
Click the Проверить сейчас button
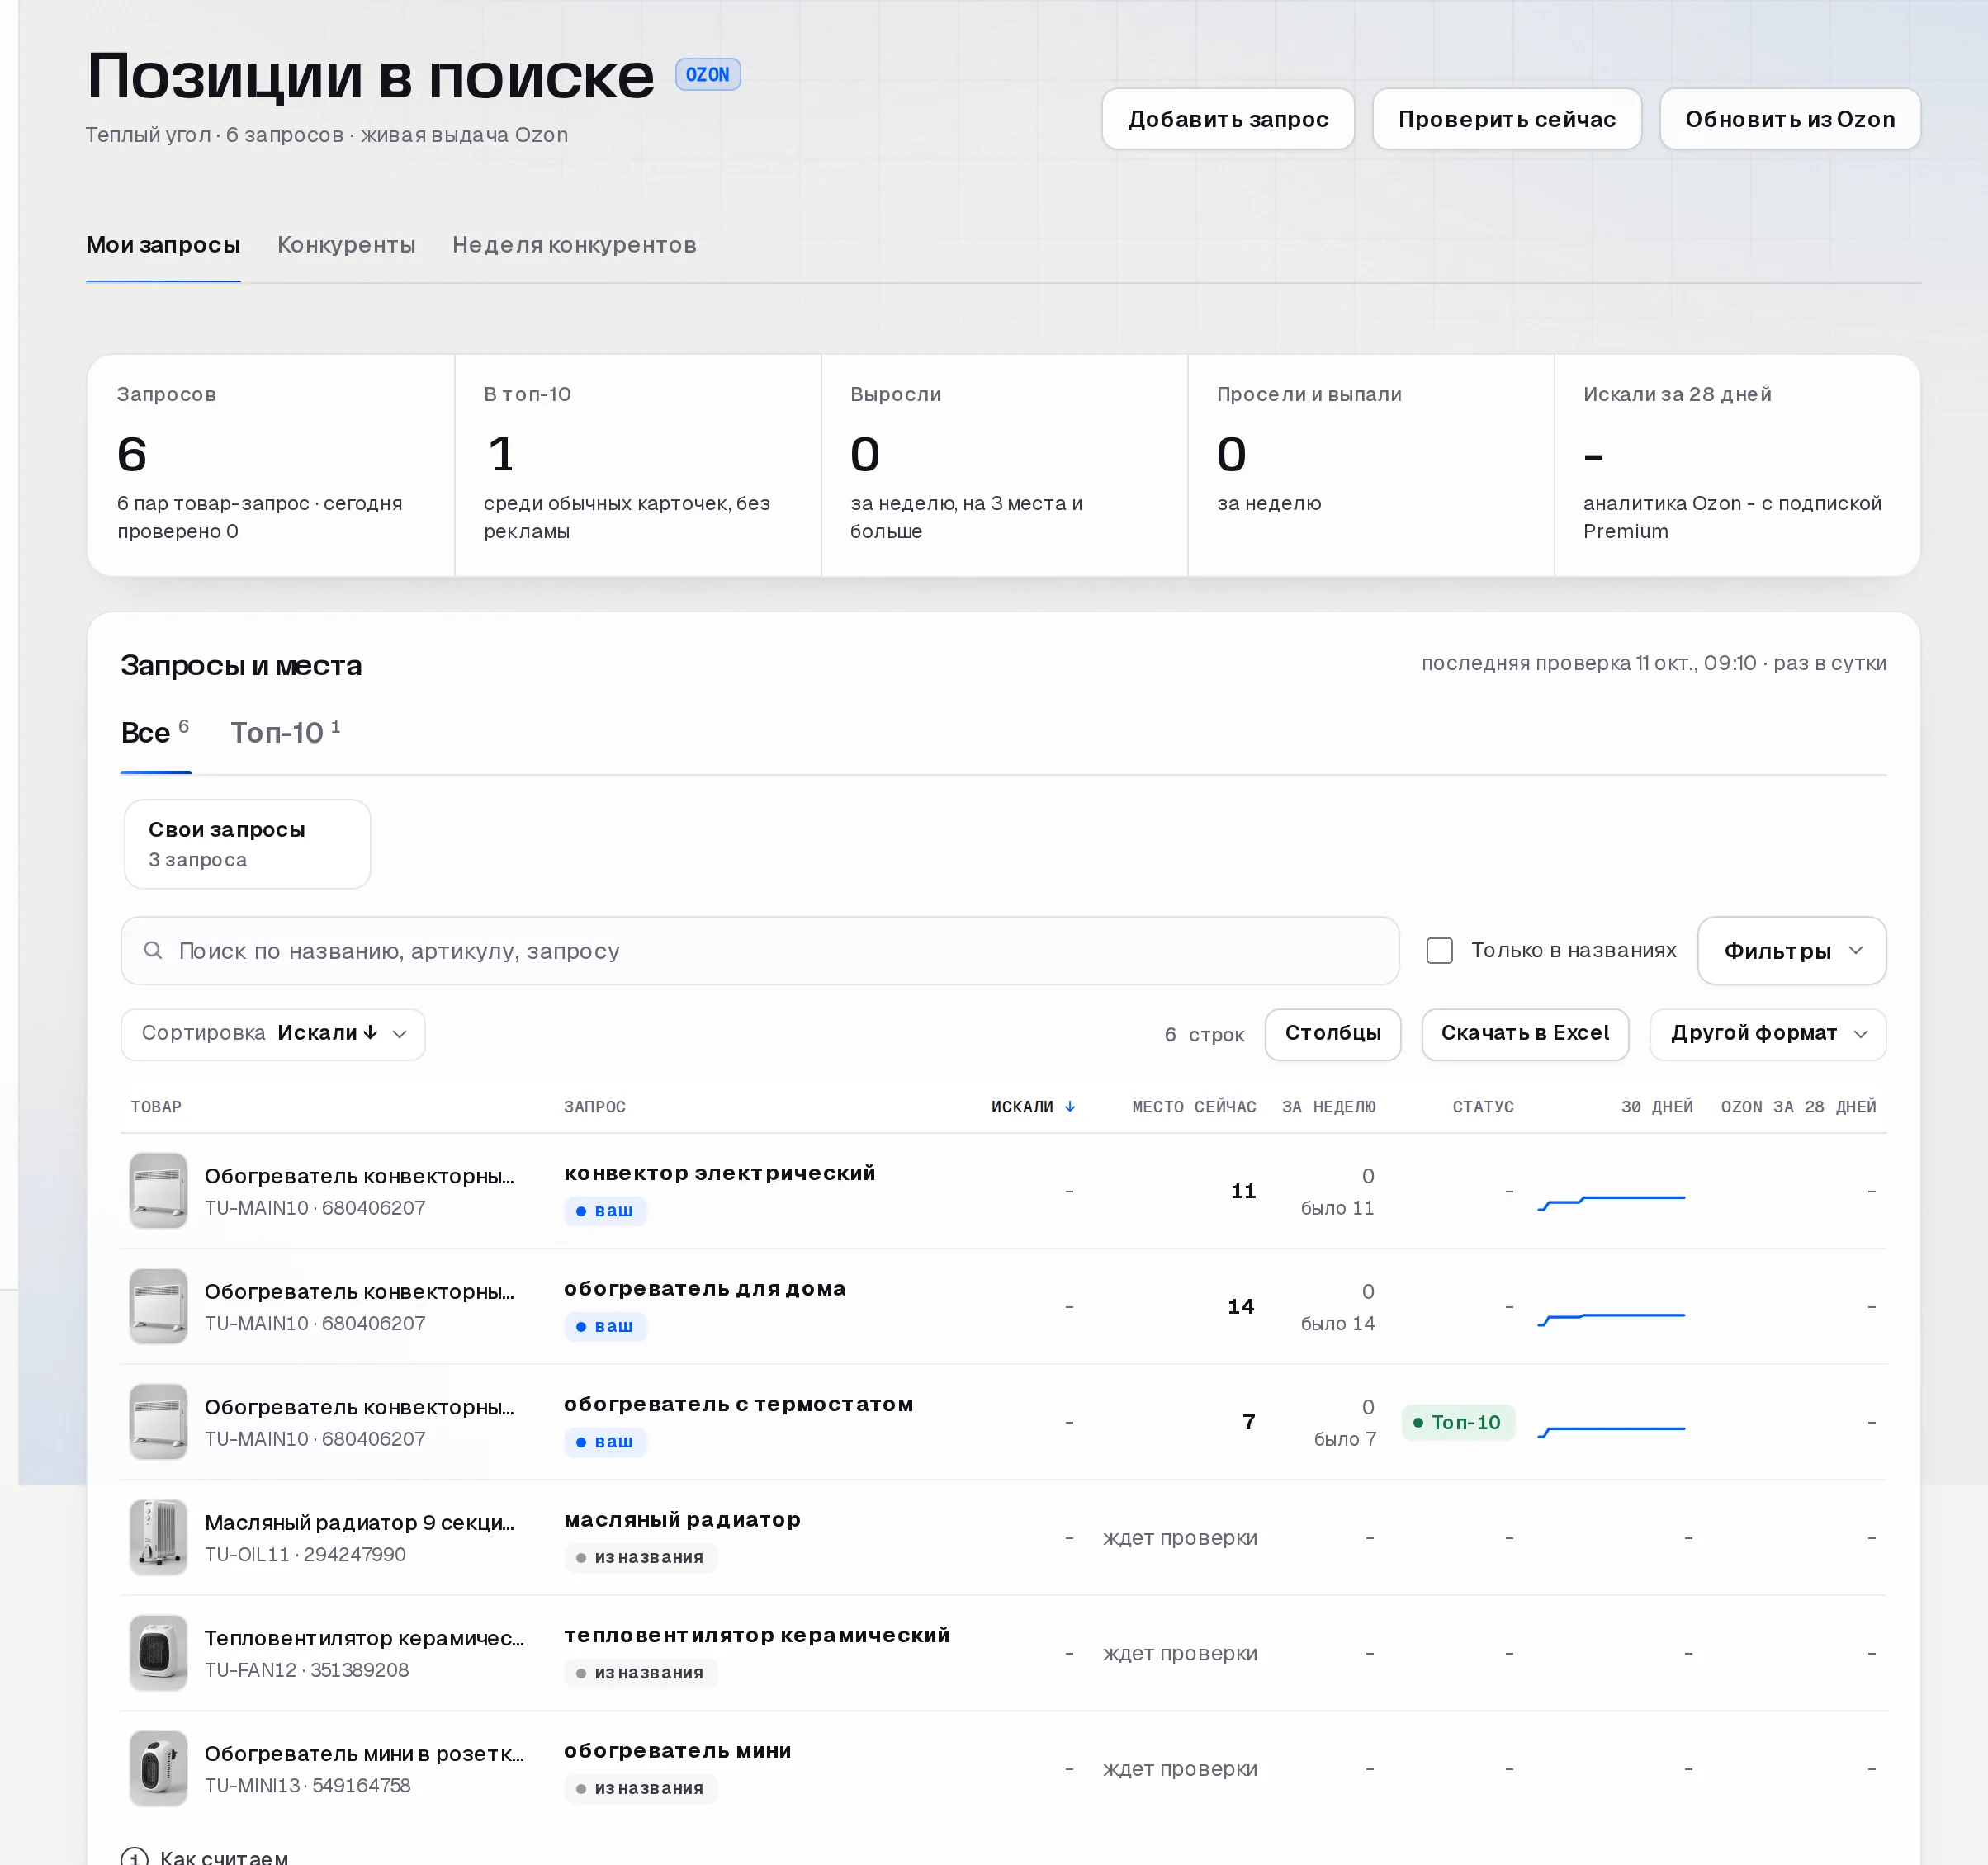click(1507, 119)
